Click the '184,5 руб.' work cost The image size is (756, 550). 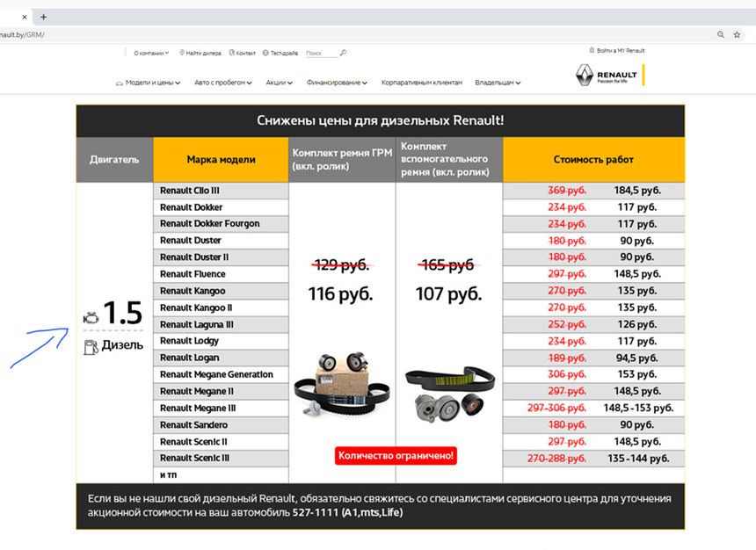(637, 191)
